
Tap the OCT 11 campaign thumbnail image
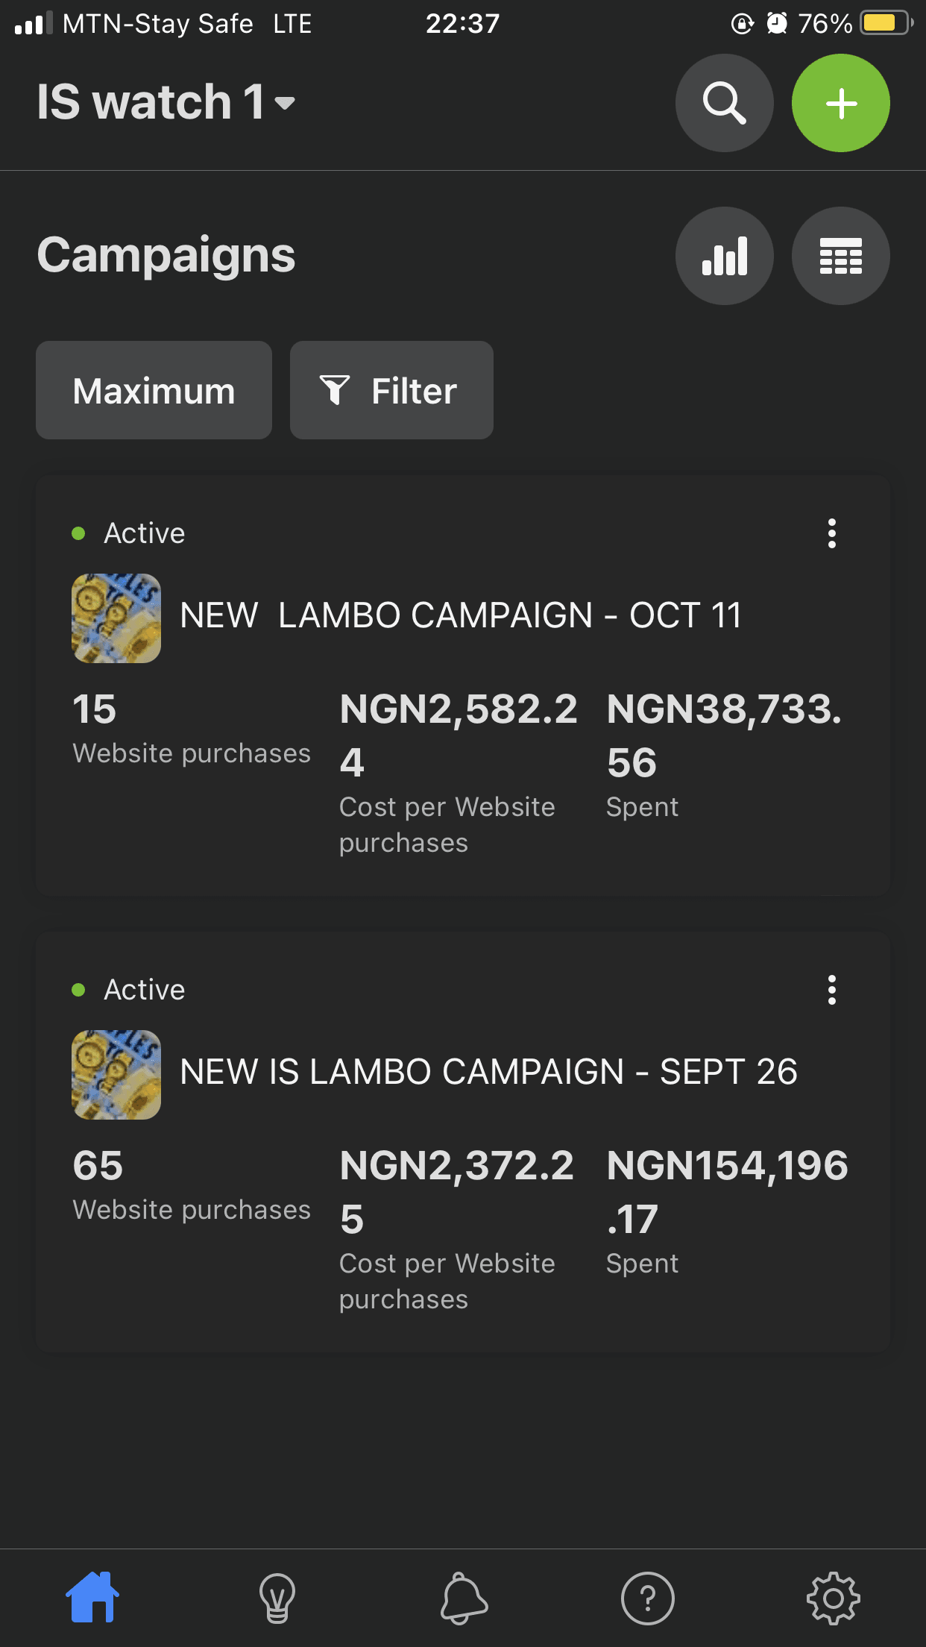(116, 618)
